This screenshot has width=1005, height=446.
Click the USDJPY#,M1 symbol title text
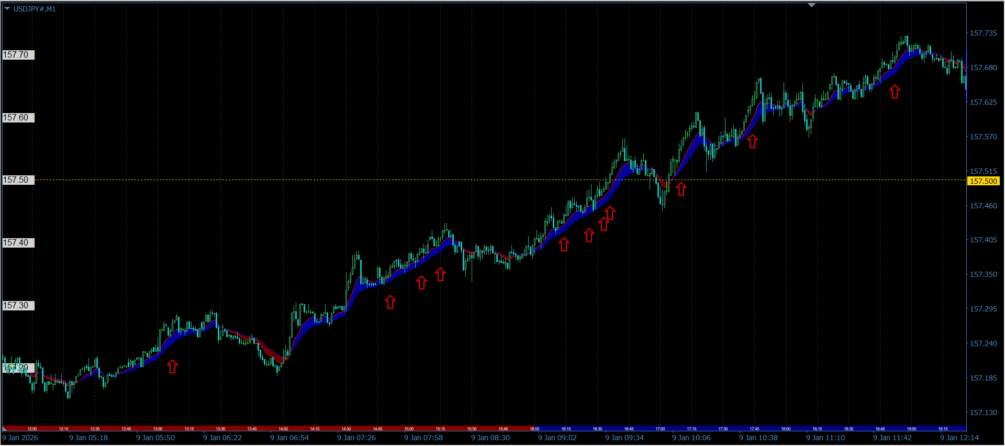[35, 9]
